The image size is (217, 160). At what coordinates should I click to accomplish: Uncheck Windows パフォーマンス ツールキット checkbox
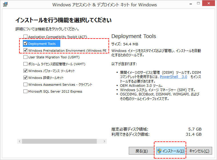[25, 71]
